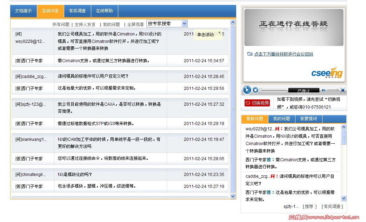Switch to the 有奖调查 tab

point(77,11)
